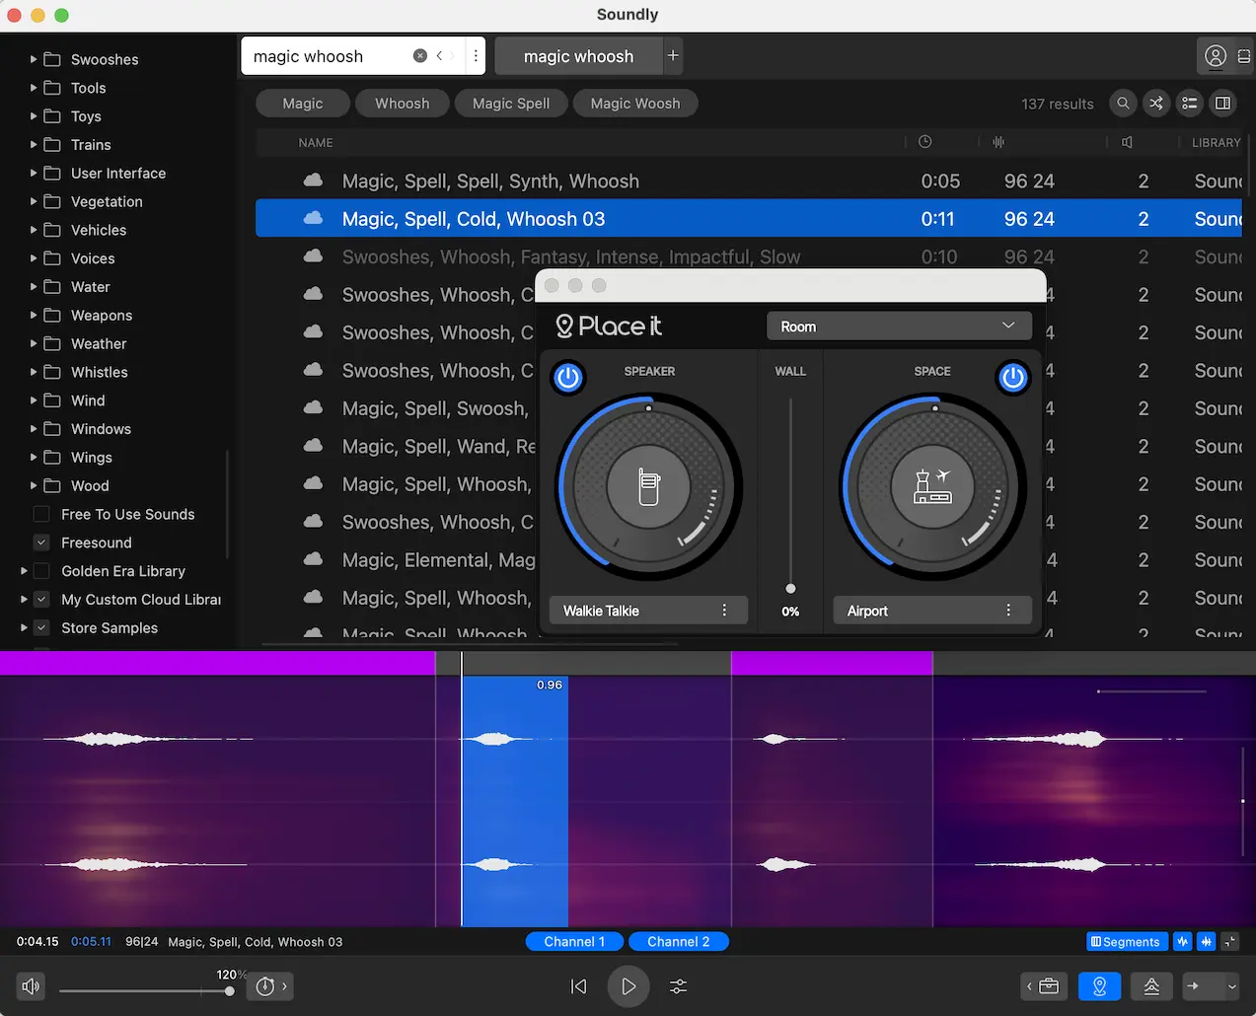
Task: Open the list view options icon
Action: pos(1190,103)
